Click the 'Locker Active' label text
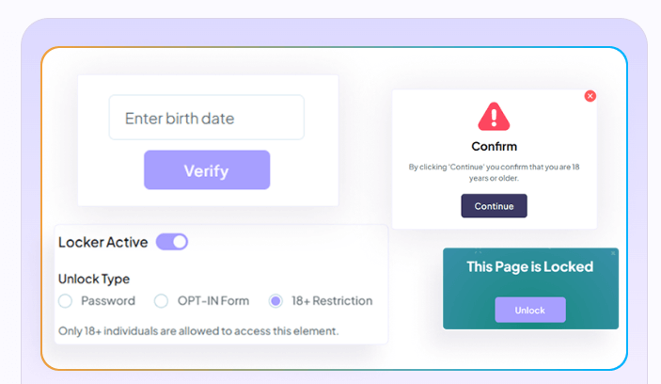Viewport: 661px width, 384px height. tap(102, 242)
